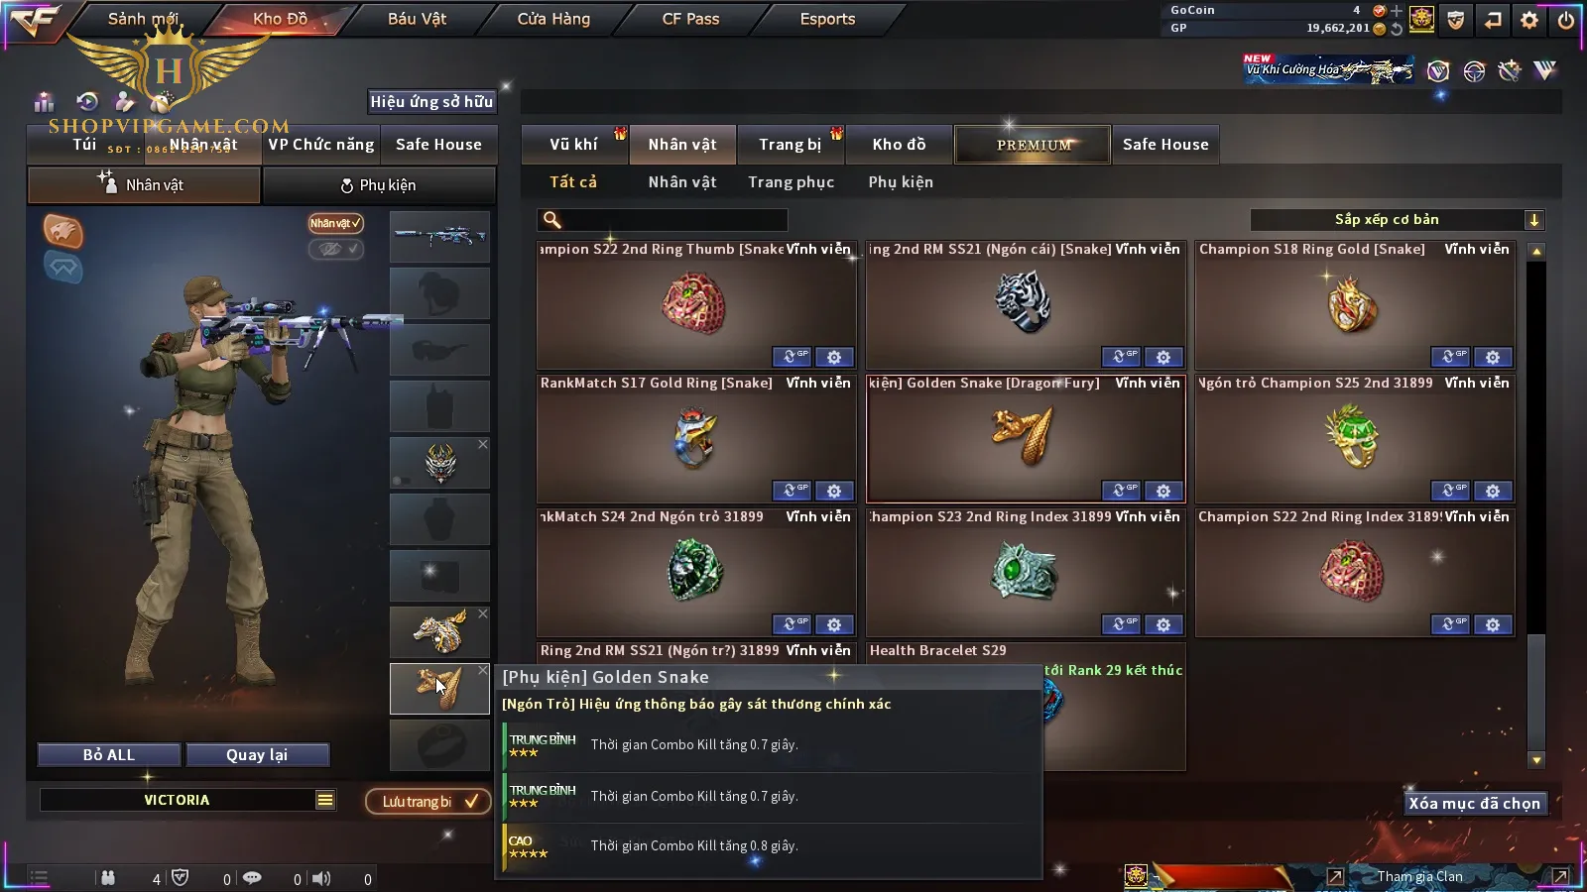Remove the equipped Golden Snake slot item
Image resolution: width=1587 pixels, height=892 pixels.
[483, 670]
